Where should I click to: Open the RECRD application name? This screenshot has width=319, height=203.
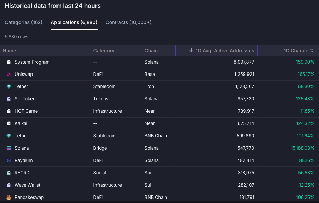[22, 173]
